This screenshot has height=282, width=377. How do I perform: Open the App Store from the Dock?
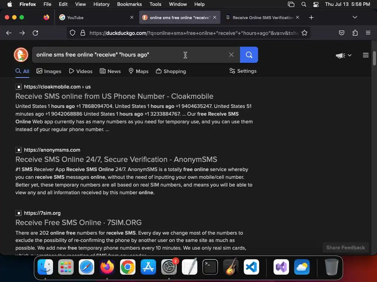pos(148,267)
